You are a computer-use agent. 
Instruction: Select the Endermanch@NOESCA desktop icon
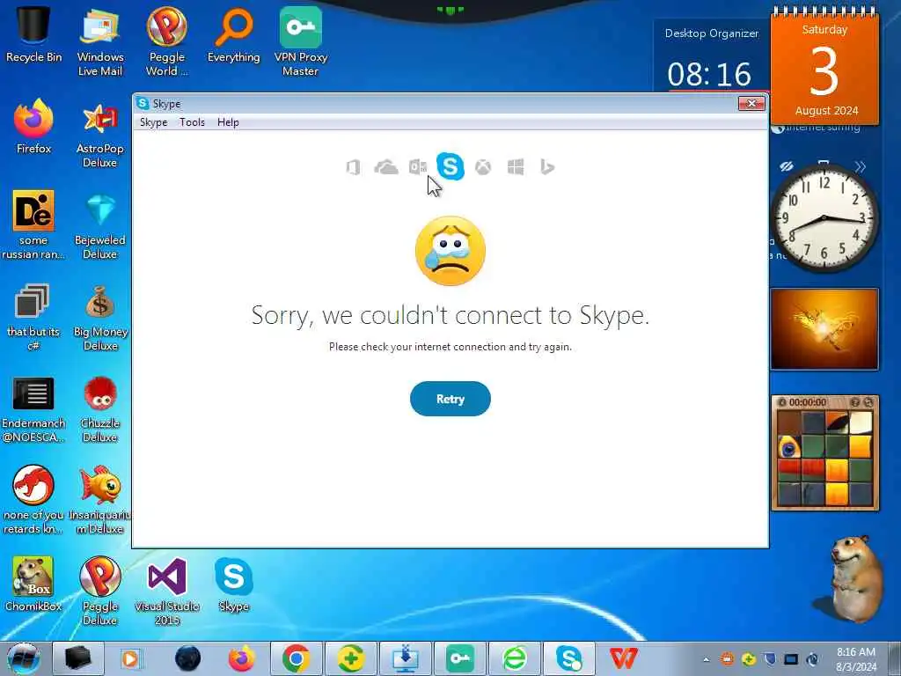33,408
